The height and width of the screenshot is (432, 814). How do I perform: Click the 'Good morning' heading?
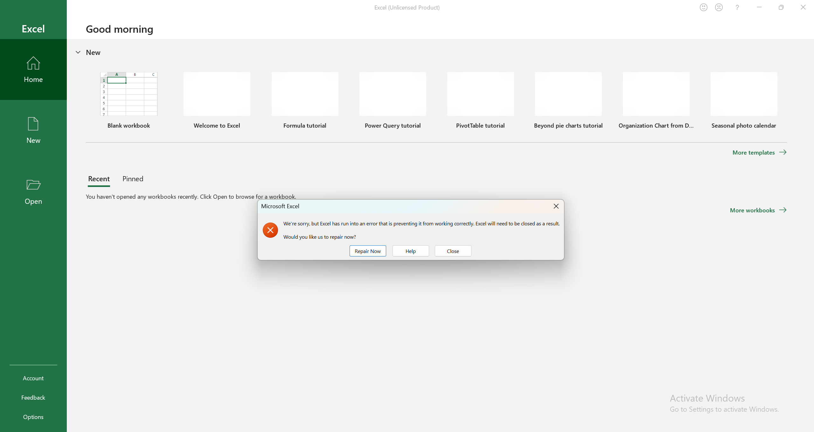(x=119, y=29)
